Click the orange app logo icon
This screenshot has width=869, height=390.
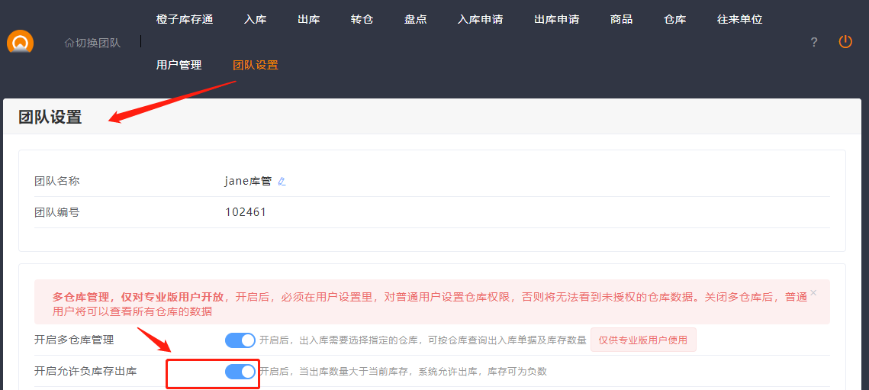pyautogui.click(x=20, y=43)
